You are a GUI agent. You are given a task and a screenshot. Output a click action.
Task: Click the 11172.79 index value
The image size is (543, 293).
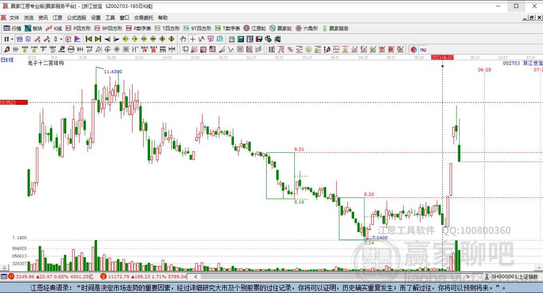[x=119, y=277]
